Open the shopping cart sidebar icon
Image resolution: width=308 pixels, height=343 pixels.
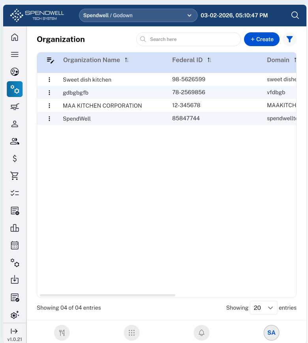[x=15, y=176]
